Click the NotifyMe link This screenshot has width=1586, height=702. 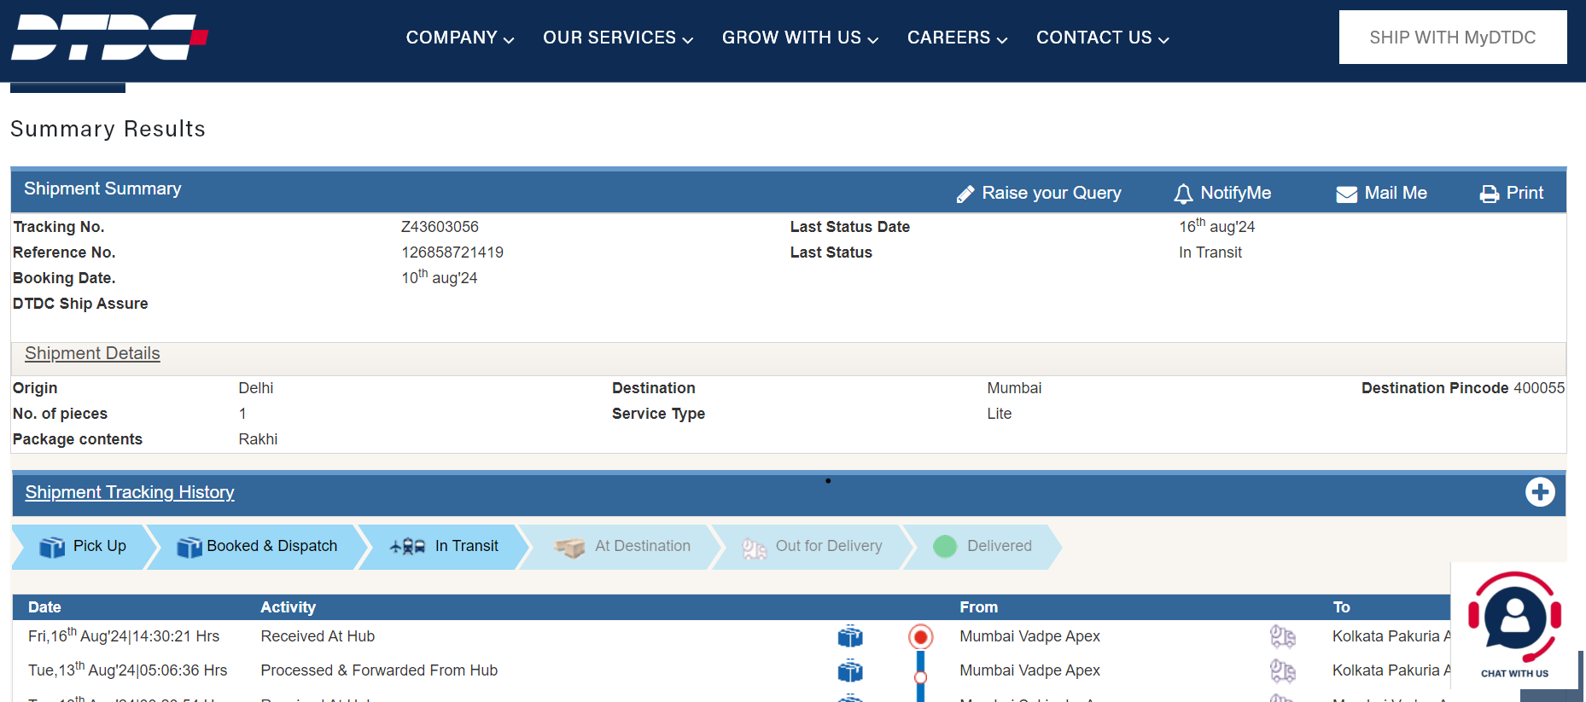pos(1236,193)
